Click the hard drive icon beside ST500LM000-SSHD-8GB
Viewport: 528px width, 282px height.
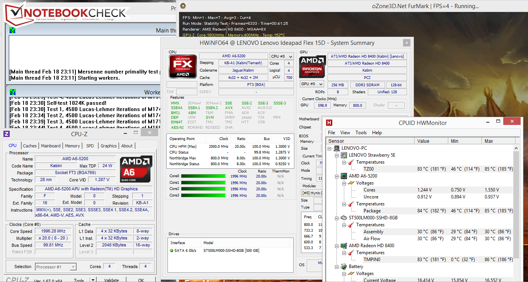(344, 218)
